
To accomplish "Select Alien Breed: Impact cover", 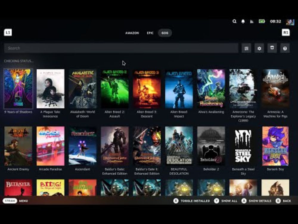I will pyautogui.click(x=179, y=89).
